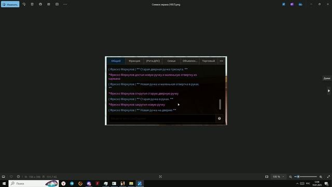Click the round icon right of chat input

[219, 118]
